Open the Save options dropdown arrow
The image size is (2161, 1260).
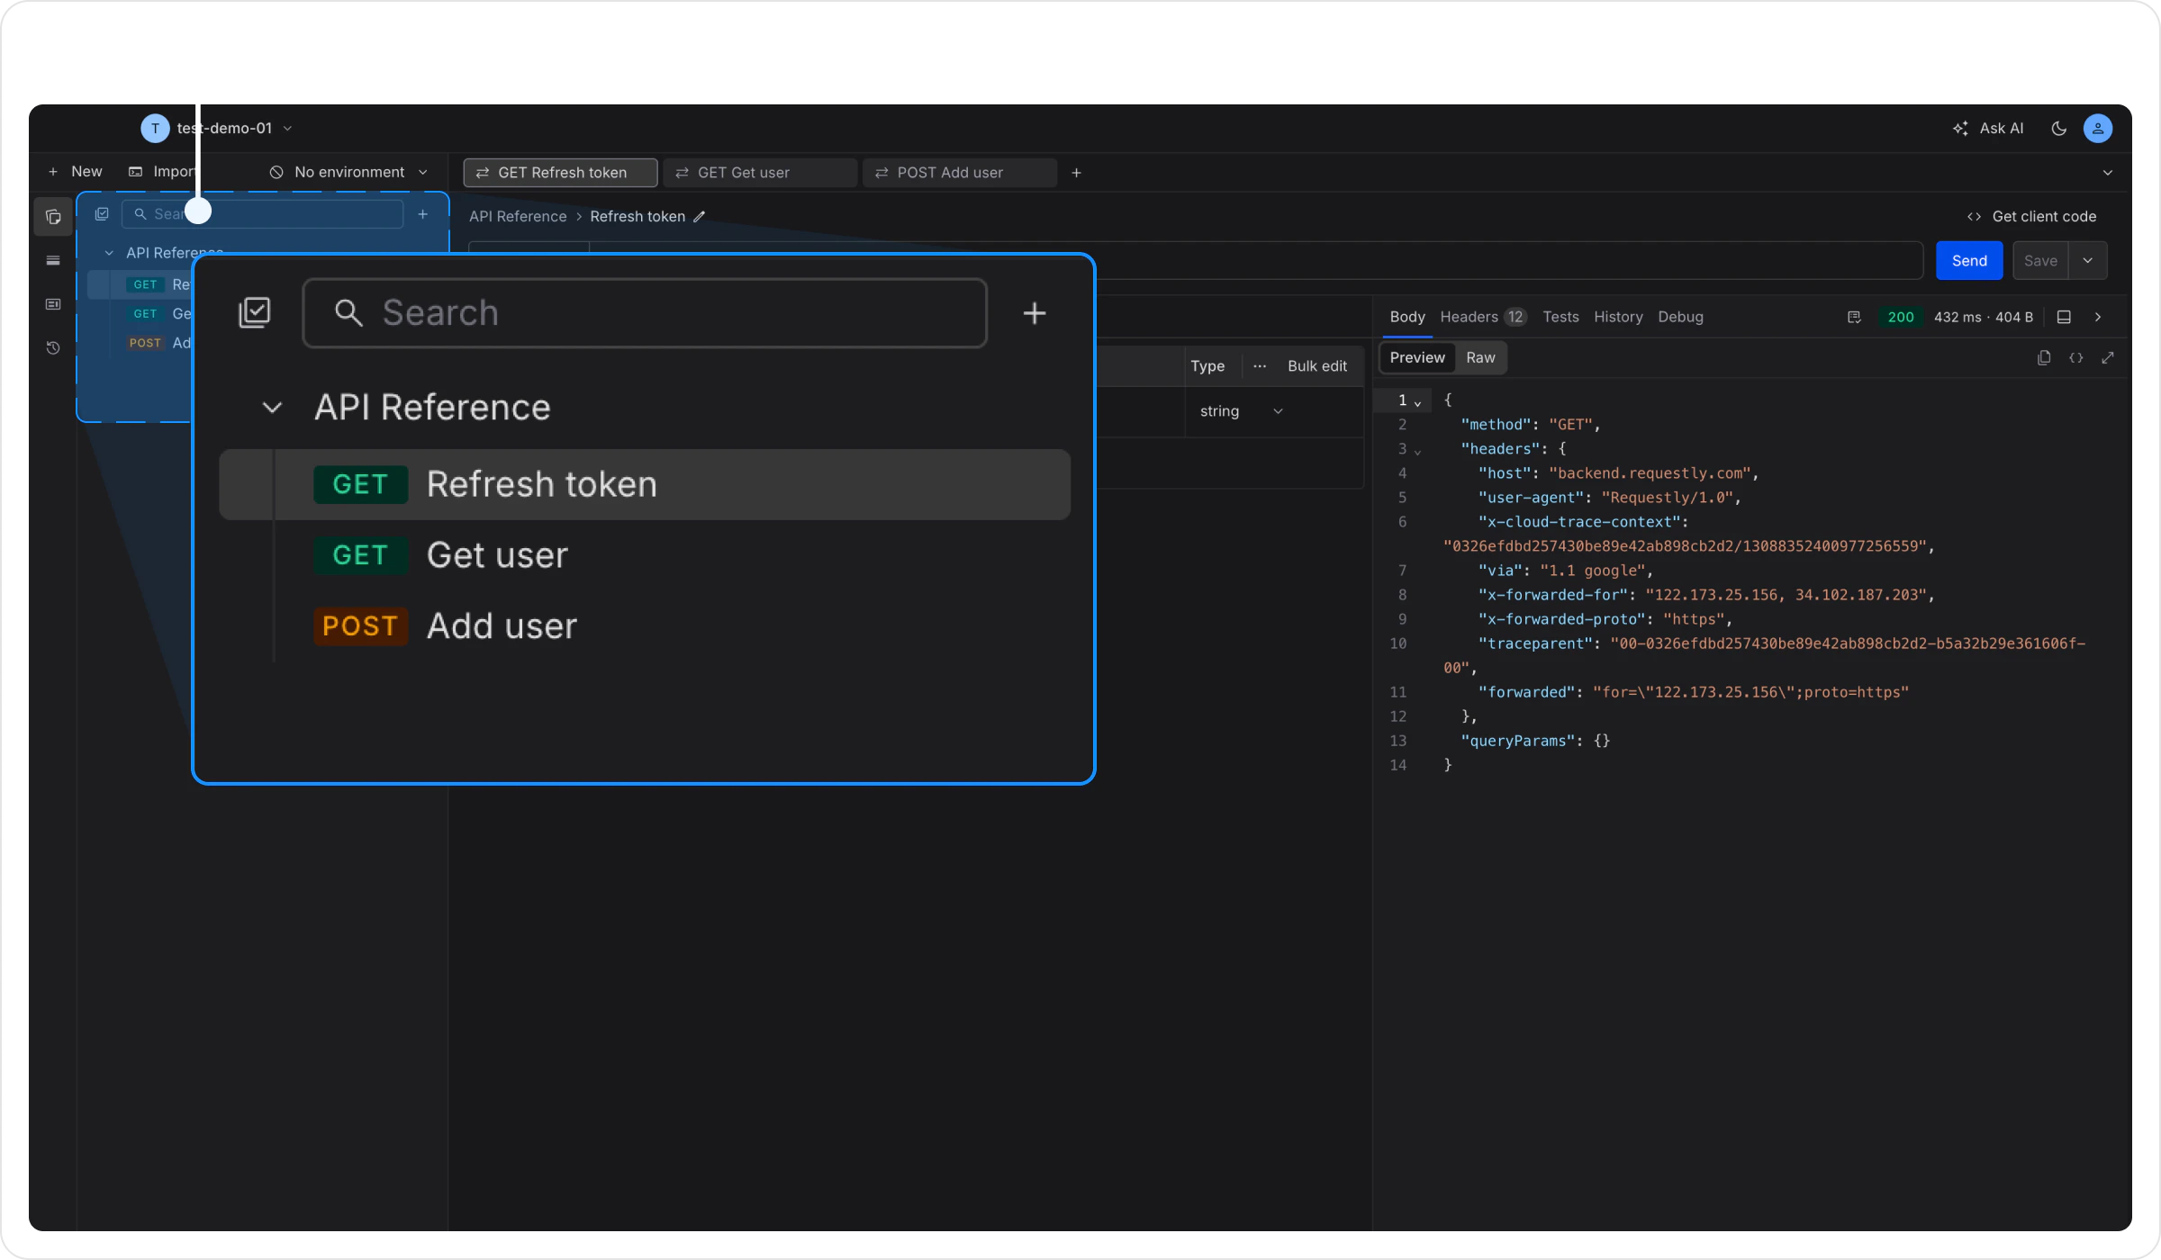click(2088, 261)
